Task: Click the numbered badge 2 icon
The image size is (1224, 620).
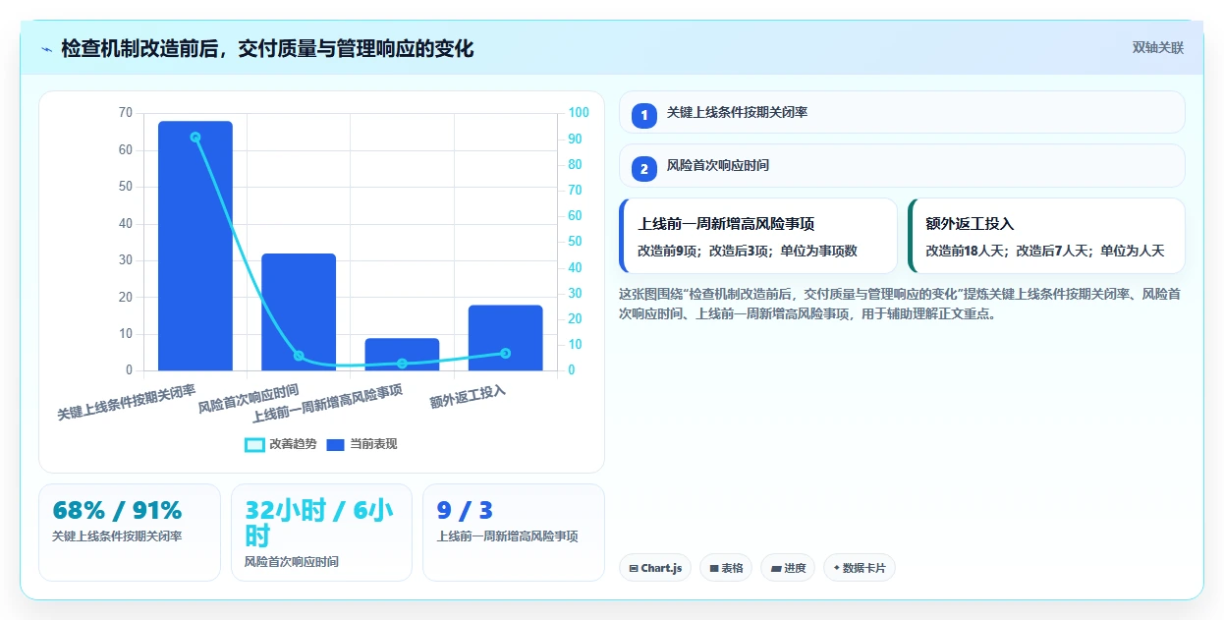Action: (644, 169)
